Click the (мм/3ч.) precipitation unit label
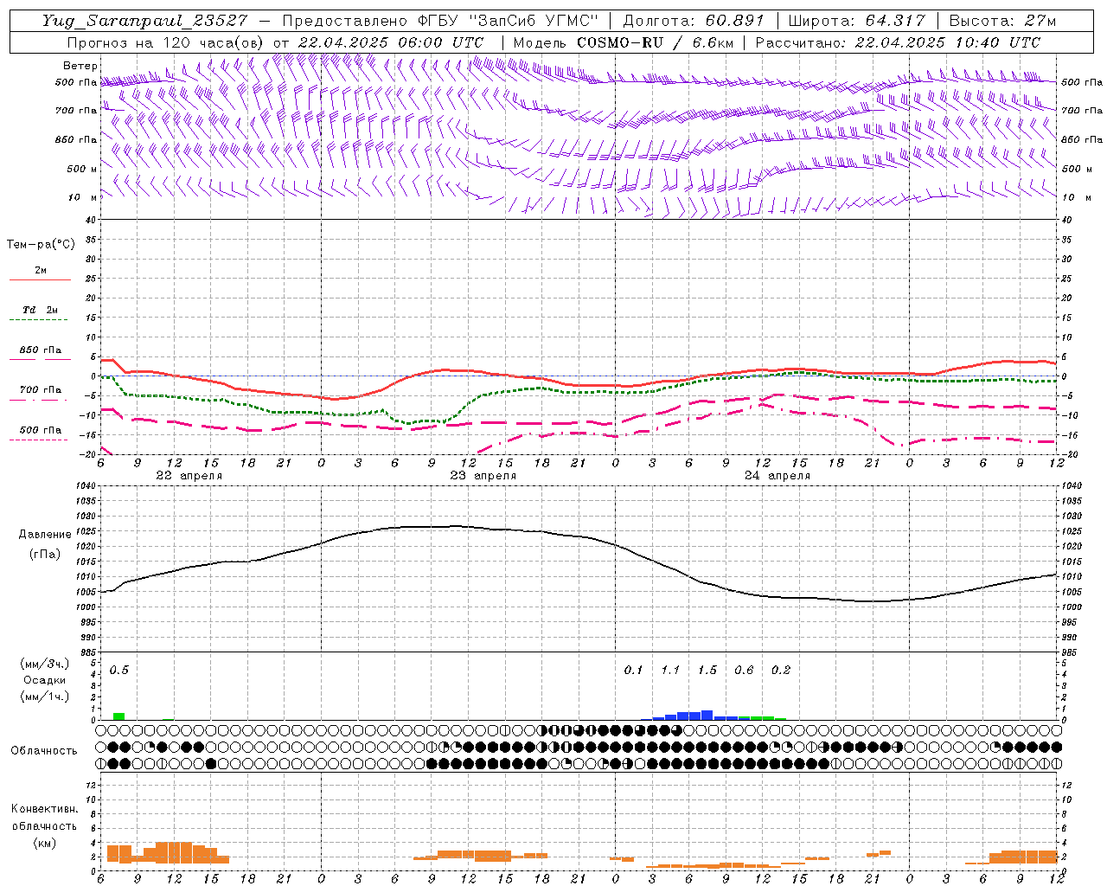Image resolution: width=1107 pixels, height=886 pixels. (44, 664)
